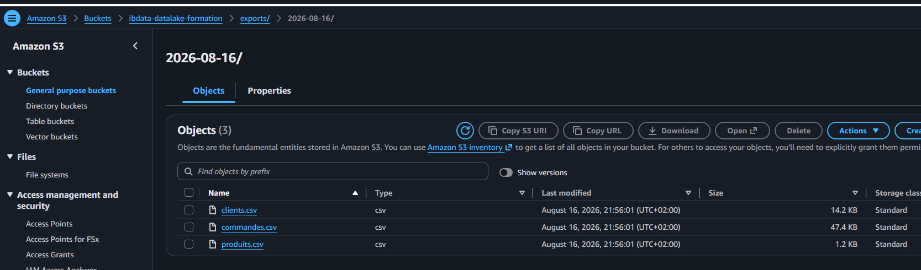Open Access Points for FSx
The width and height of the screenshot is (921, 270).
click(62, 239)
